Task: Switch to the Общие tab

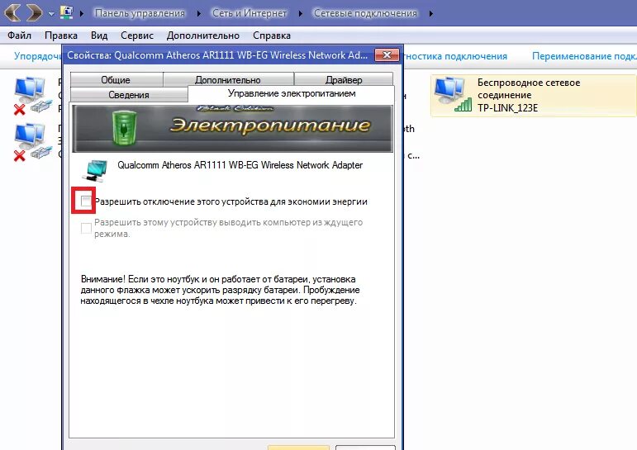Action: click(x=116, y=79)
